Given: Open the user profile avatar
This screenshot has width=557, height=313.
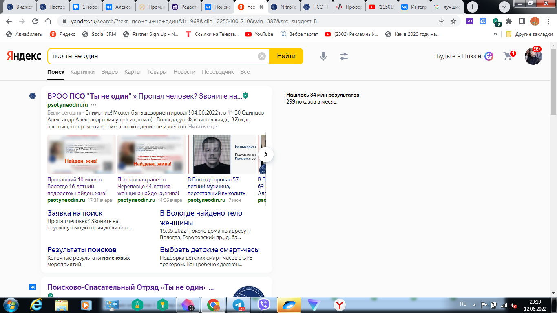Looking at the screenshot, I should 533,56.
